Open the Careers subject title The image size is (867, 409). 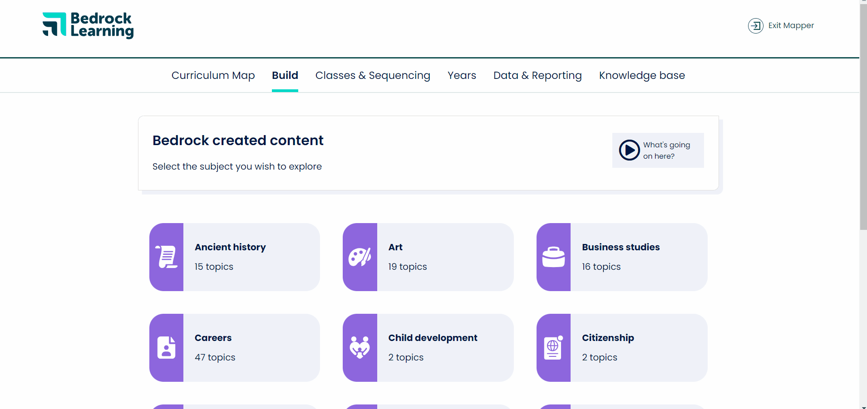click(213, 338)
